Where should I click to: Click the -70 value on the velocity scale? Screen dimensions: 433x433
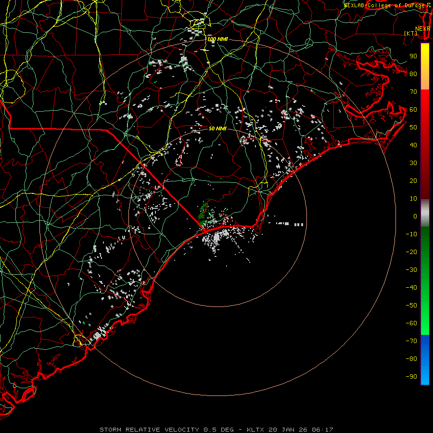[x=411, y=341]
